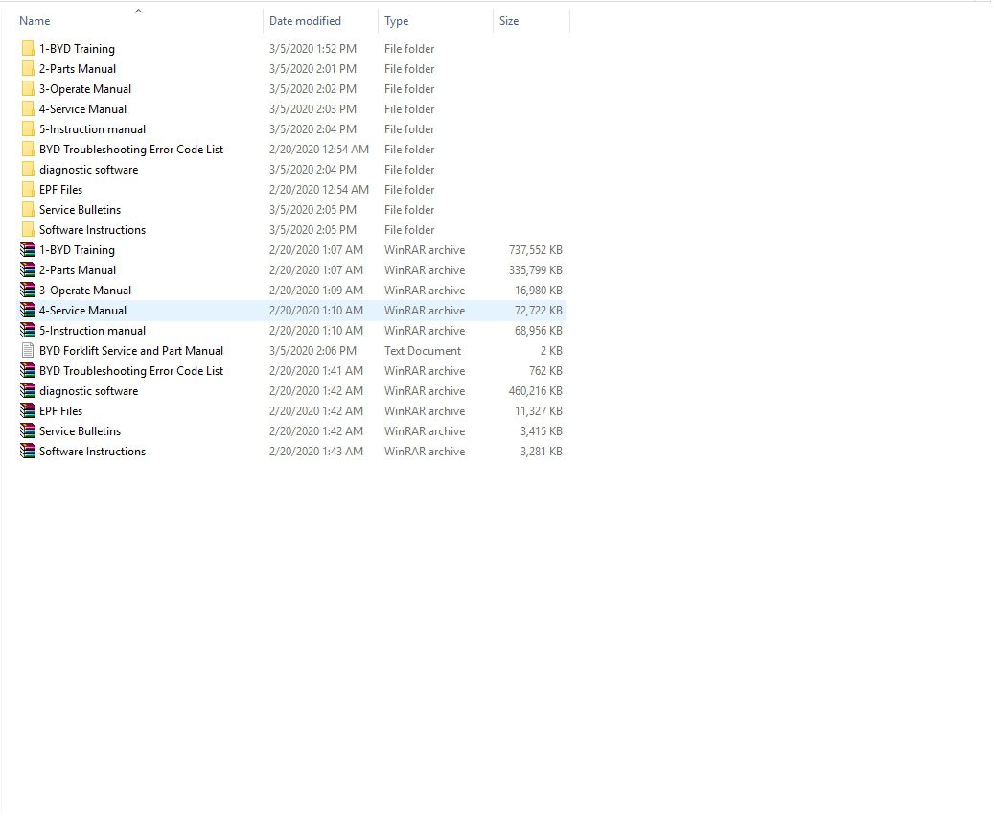The width and height of the screenshot is (994, 837).
Task: Click the 2/20/2020 1:41 AM date
Action: [x=315, y=371]
